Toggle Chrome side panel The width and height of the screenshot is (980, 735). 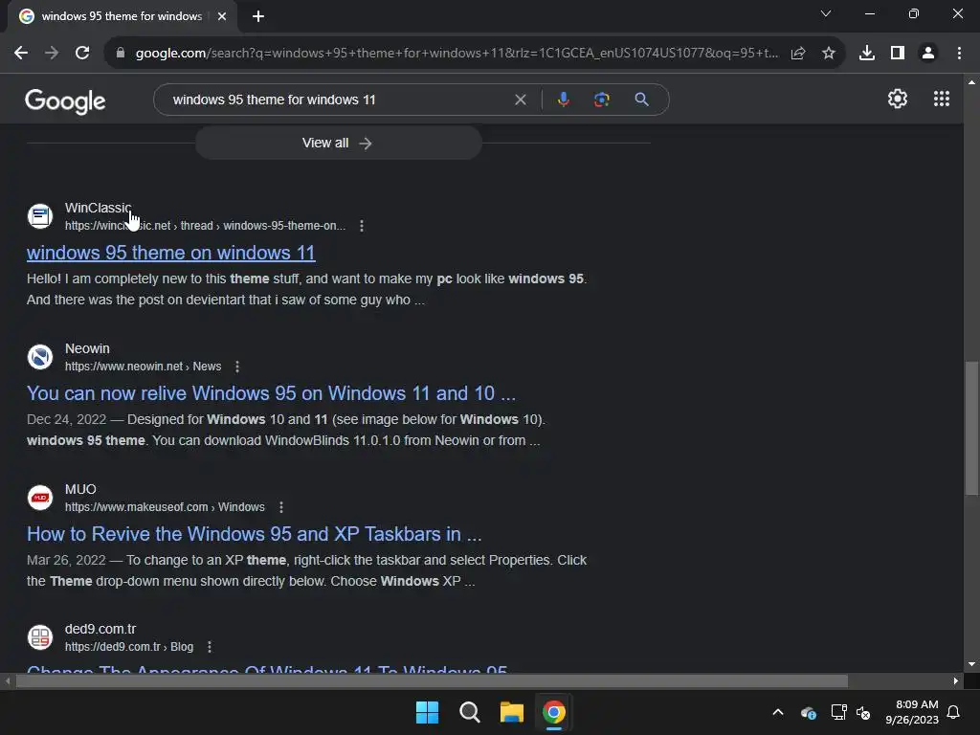[x=898, y=54]
